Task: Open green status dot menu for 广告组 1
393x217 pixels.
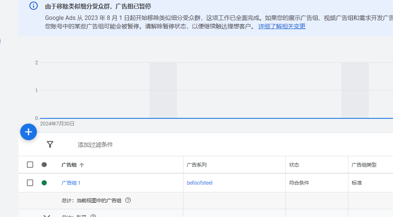Action: (44, 183)
